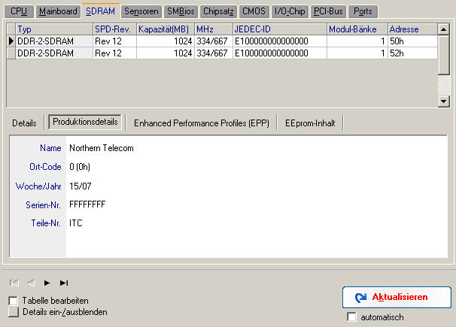Select row marker of 50h module
This screenshot has width=456, height=327.
tap(11, 41)
